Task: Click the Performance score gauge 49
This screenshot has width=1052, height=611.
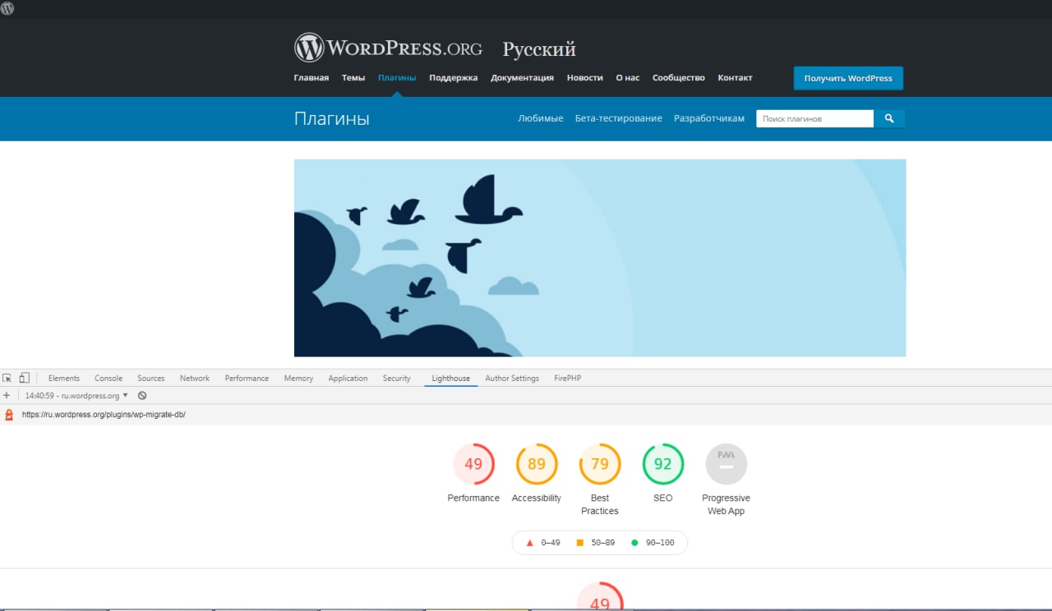Action: [473, 464]
